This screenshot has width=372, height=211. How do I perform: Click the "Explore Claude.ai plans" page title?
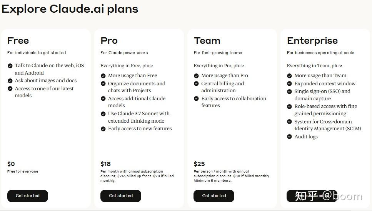coord(70,9)
